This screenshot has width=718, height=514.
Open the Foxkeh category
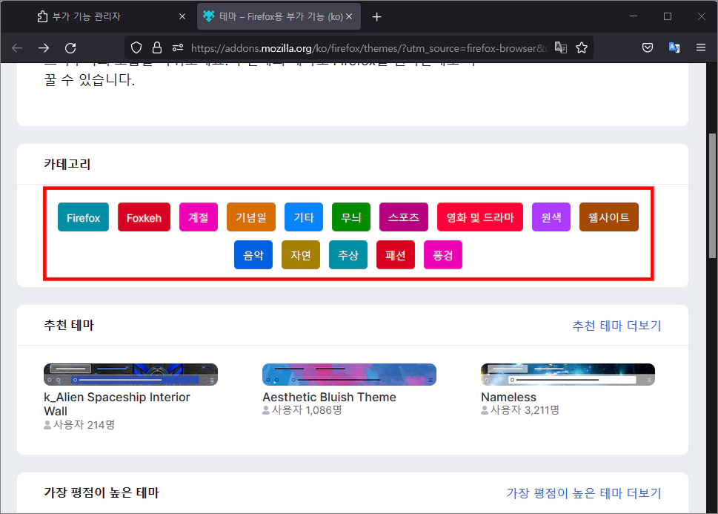point(144,217)
